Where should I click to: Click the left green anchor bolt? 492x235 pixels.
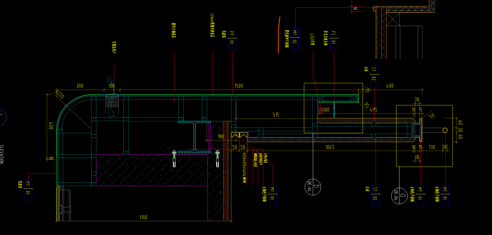pyautogui.click(x=174, y=159)
